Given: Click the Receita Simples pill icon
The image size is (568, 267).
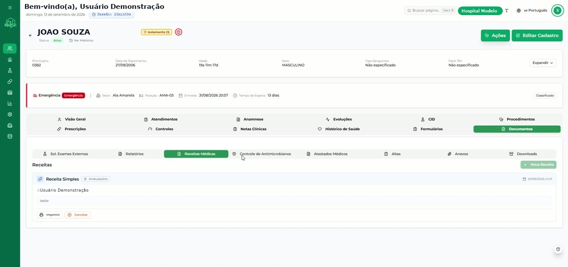Looking at the screenshot, I should pos(40,179).
